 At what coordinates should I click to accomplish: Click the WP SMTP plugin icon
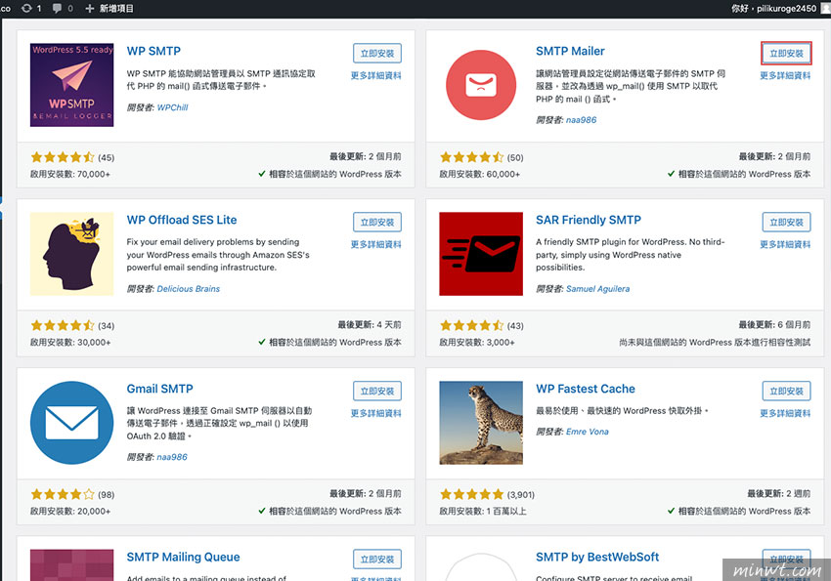pos(71,85)
